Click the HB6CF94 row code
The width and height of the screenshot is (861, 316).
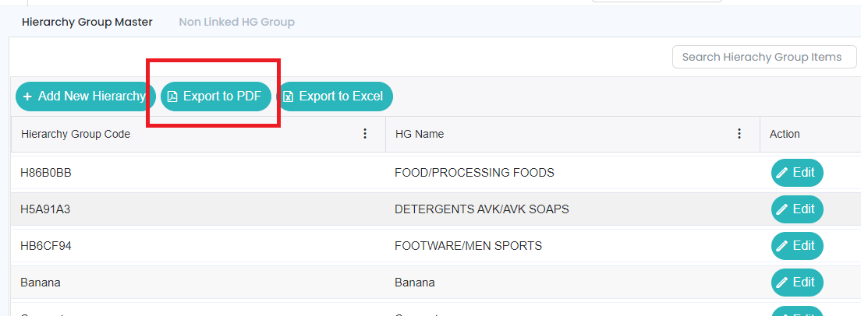[46, 246]
